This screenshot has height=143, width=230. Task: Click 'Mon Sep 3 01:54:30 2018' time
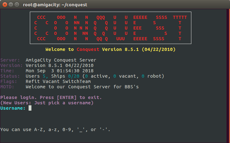[x=60, y=71]
